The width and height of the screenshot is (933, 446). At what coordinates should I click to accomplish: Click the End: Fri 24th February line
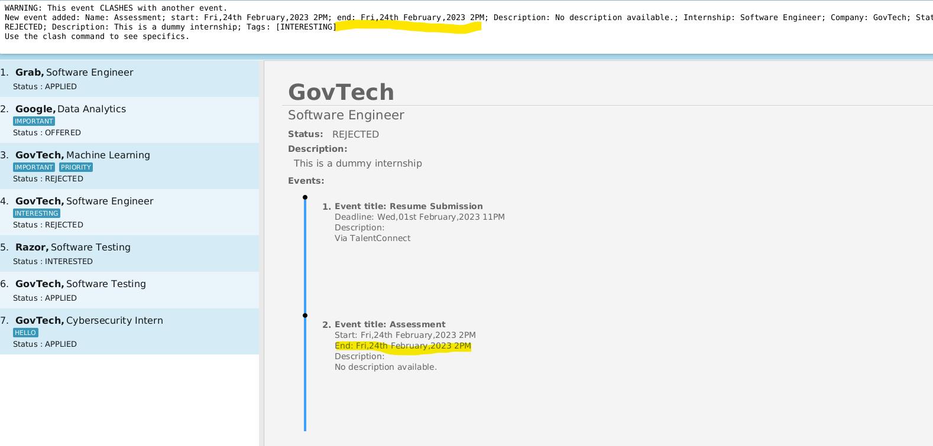(x=403, y=346)
